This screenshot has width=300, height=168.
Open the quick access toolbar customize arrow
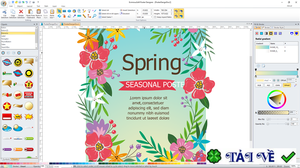click(x=38, y=2)
